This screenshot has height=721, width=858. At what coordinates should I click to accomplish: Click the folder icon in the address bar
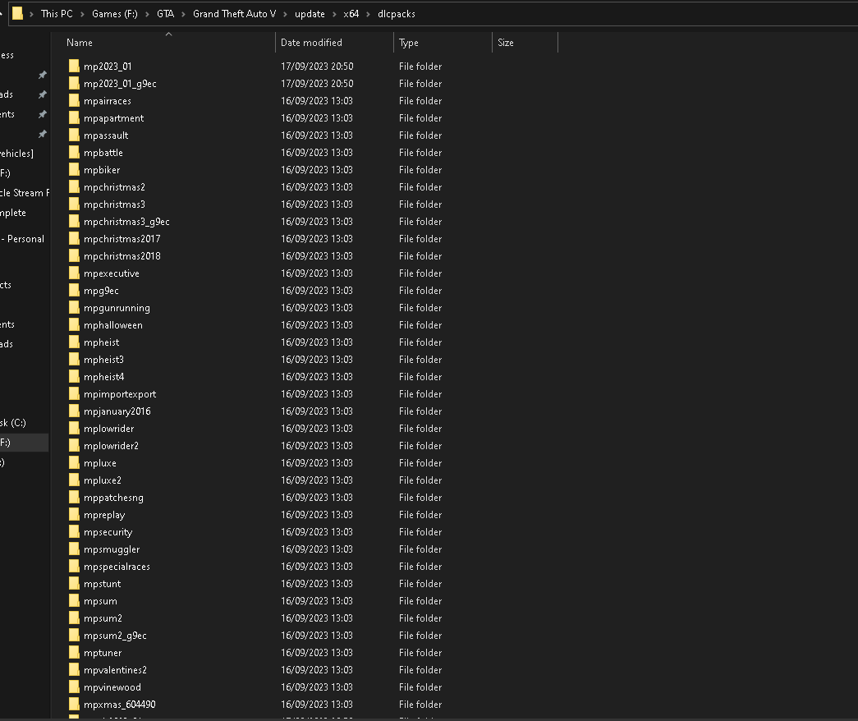17,14
